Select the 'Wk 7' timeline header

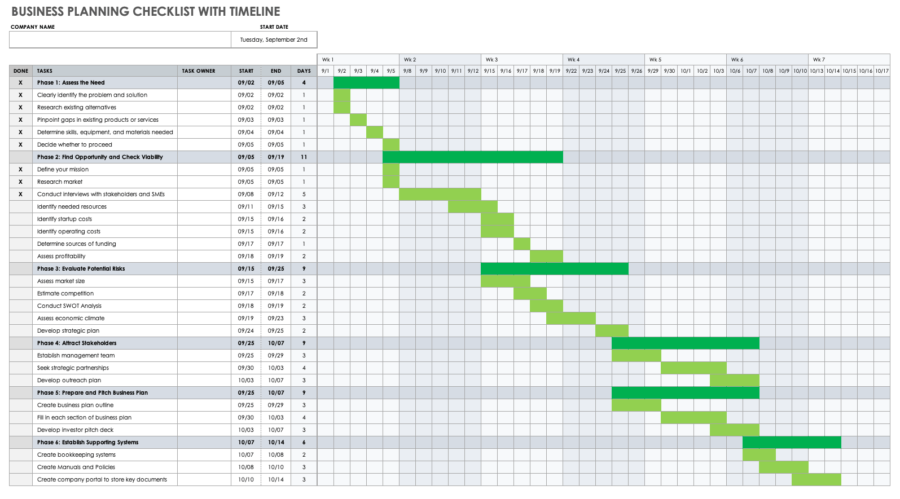pos(849,60)
